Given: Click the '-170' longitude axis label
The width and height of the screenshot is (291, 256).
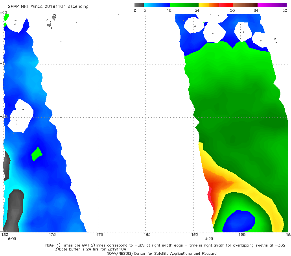Looking at the screenshot, I should coord(98,235).
